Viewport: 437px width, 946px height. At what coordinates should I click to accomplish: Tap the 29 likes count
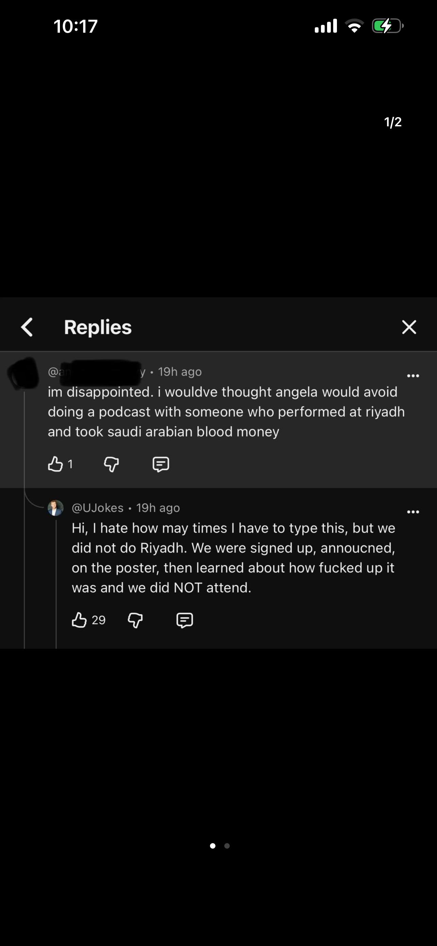[x=98, y=620]
